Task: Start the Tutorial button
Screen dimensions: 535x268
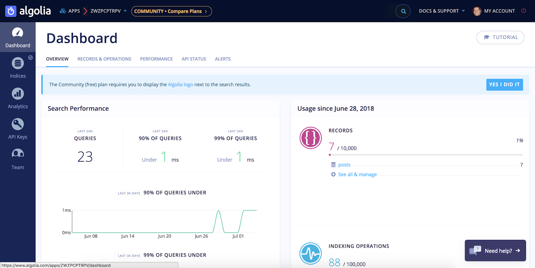Action: [x=500, y=37]
